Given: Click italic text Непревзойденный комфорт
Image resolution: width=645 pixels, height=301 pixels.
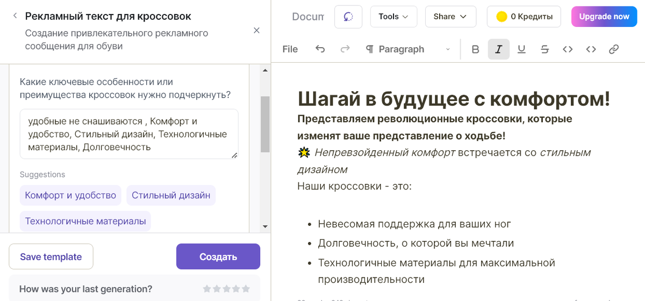Looking at the screenshot, I should pyautogui.click(x=385, y=152).
